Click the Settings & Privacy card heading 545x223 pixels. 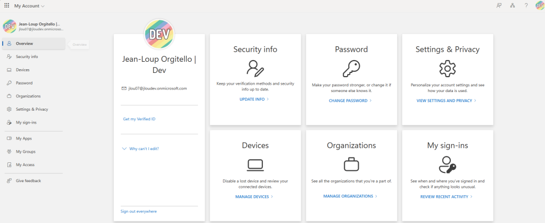tap(448, 49)
